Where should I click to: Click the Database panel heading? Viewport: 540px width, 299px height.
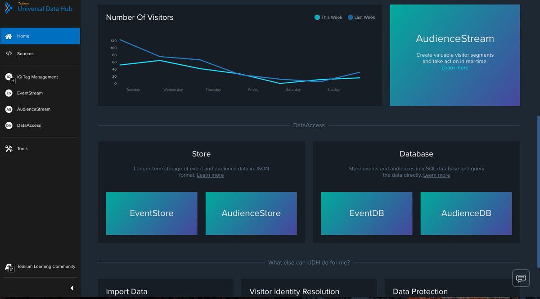click(416, 154)
